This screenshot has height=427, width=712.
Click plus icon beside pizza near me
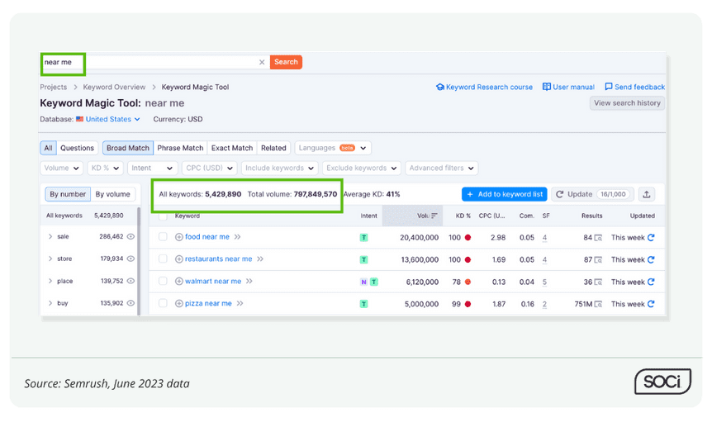tap(179, 303)
